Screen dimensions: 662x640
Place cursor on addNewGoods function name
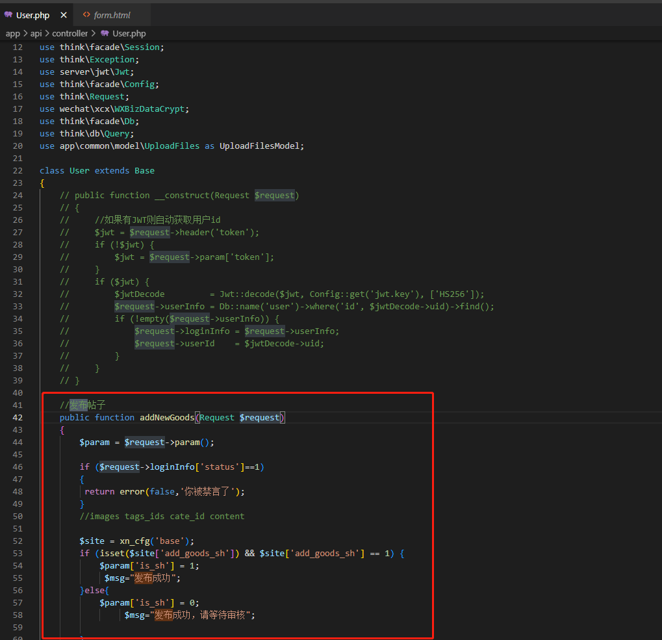click(166, 418)
